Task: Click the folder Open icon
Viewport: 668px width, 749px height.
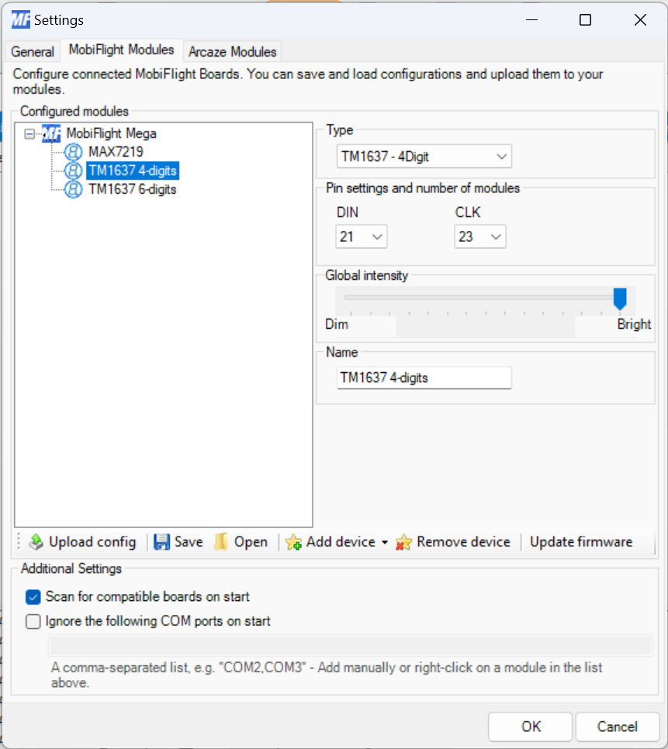Action: (221, 542)
